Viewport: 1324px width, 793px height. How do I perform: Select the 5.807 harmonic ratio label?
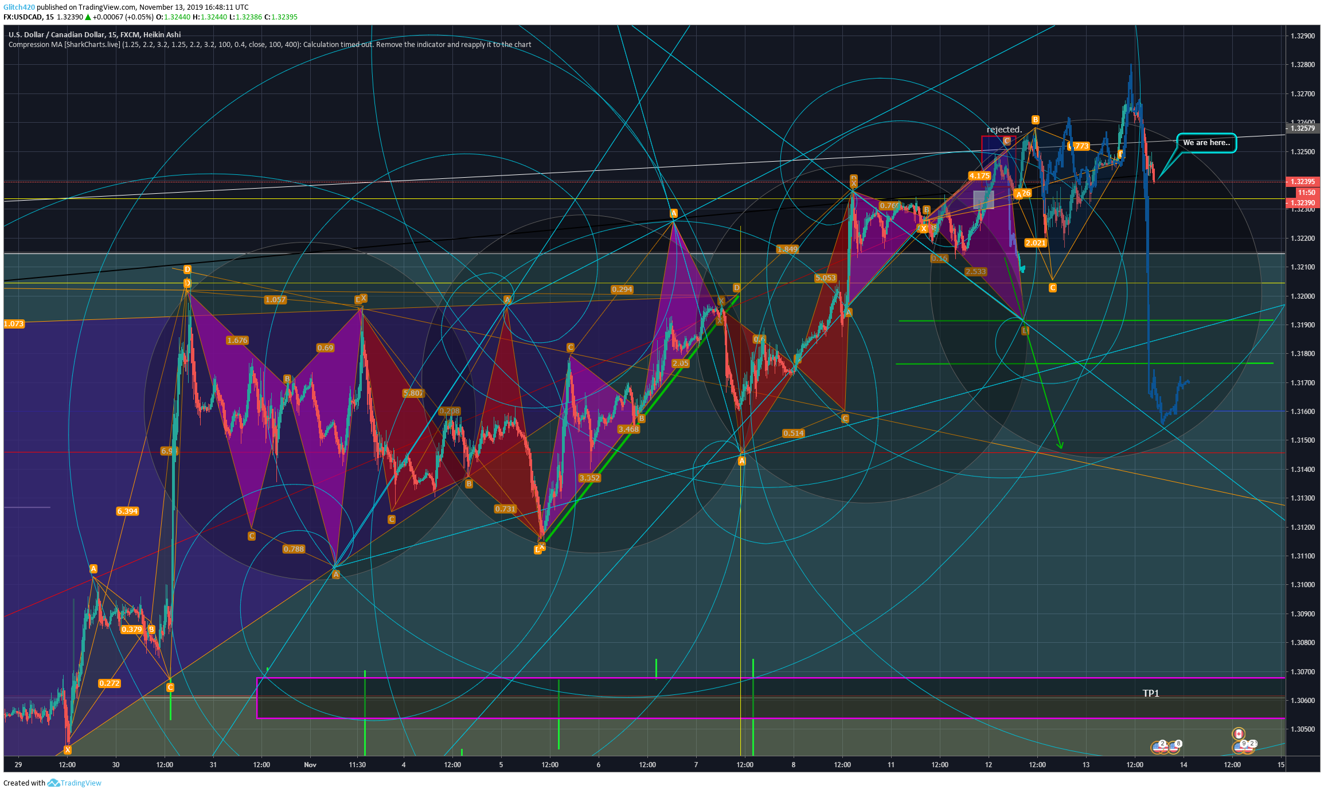413,393
